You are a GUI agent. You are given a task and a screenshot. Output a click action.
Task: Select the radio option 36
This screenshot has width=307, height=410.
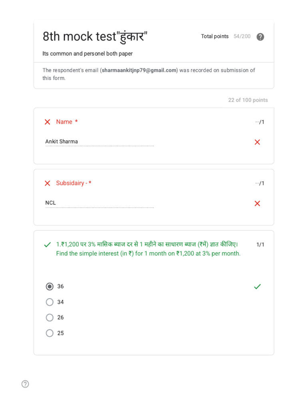[x=50, y=287]
